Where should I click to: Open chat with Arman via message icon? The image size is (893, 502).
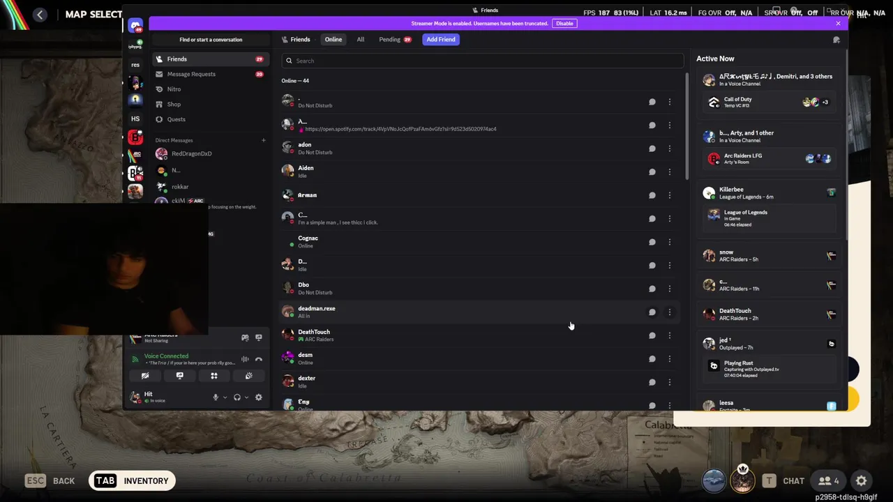click(652, 195)
